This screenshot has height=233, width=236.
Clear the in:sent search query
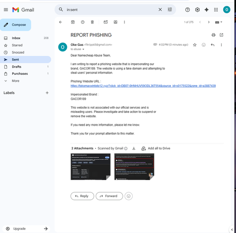(160, 9)
